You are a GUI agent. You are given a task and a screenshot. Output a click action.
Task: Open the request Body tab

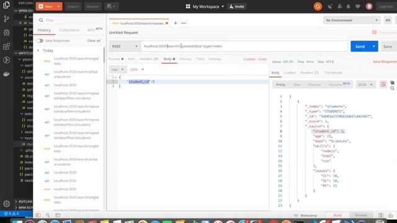(169, 59)
